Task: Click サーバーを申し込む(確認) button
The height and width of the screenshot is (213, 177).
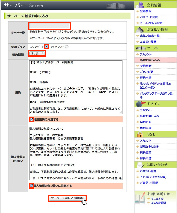Action: 67,198
